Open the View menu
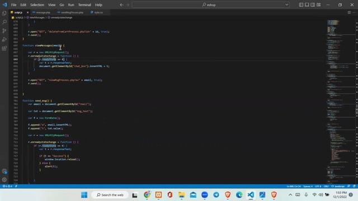358x201 pixels. pyautogui.click(x=51, y=5)
